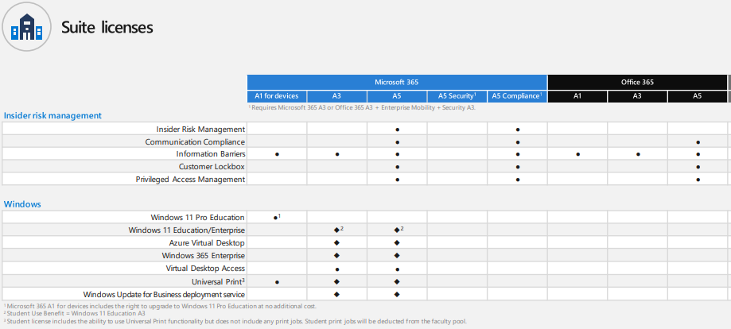Viewport: 731px width, 329px height.
Task: Select the Windows 11 Pro Education row label
Action: [198, 217]
